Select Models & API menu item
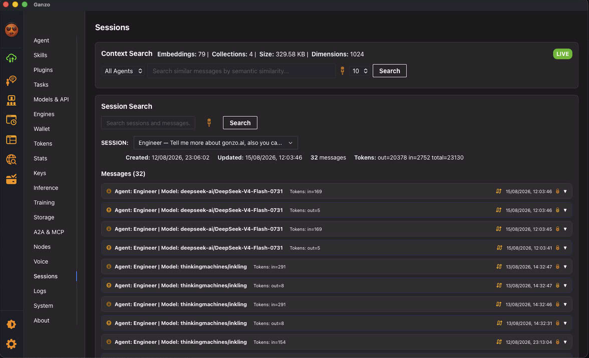 point(51,99)
